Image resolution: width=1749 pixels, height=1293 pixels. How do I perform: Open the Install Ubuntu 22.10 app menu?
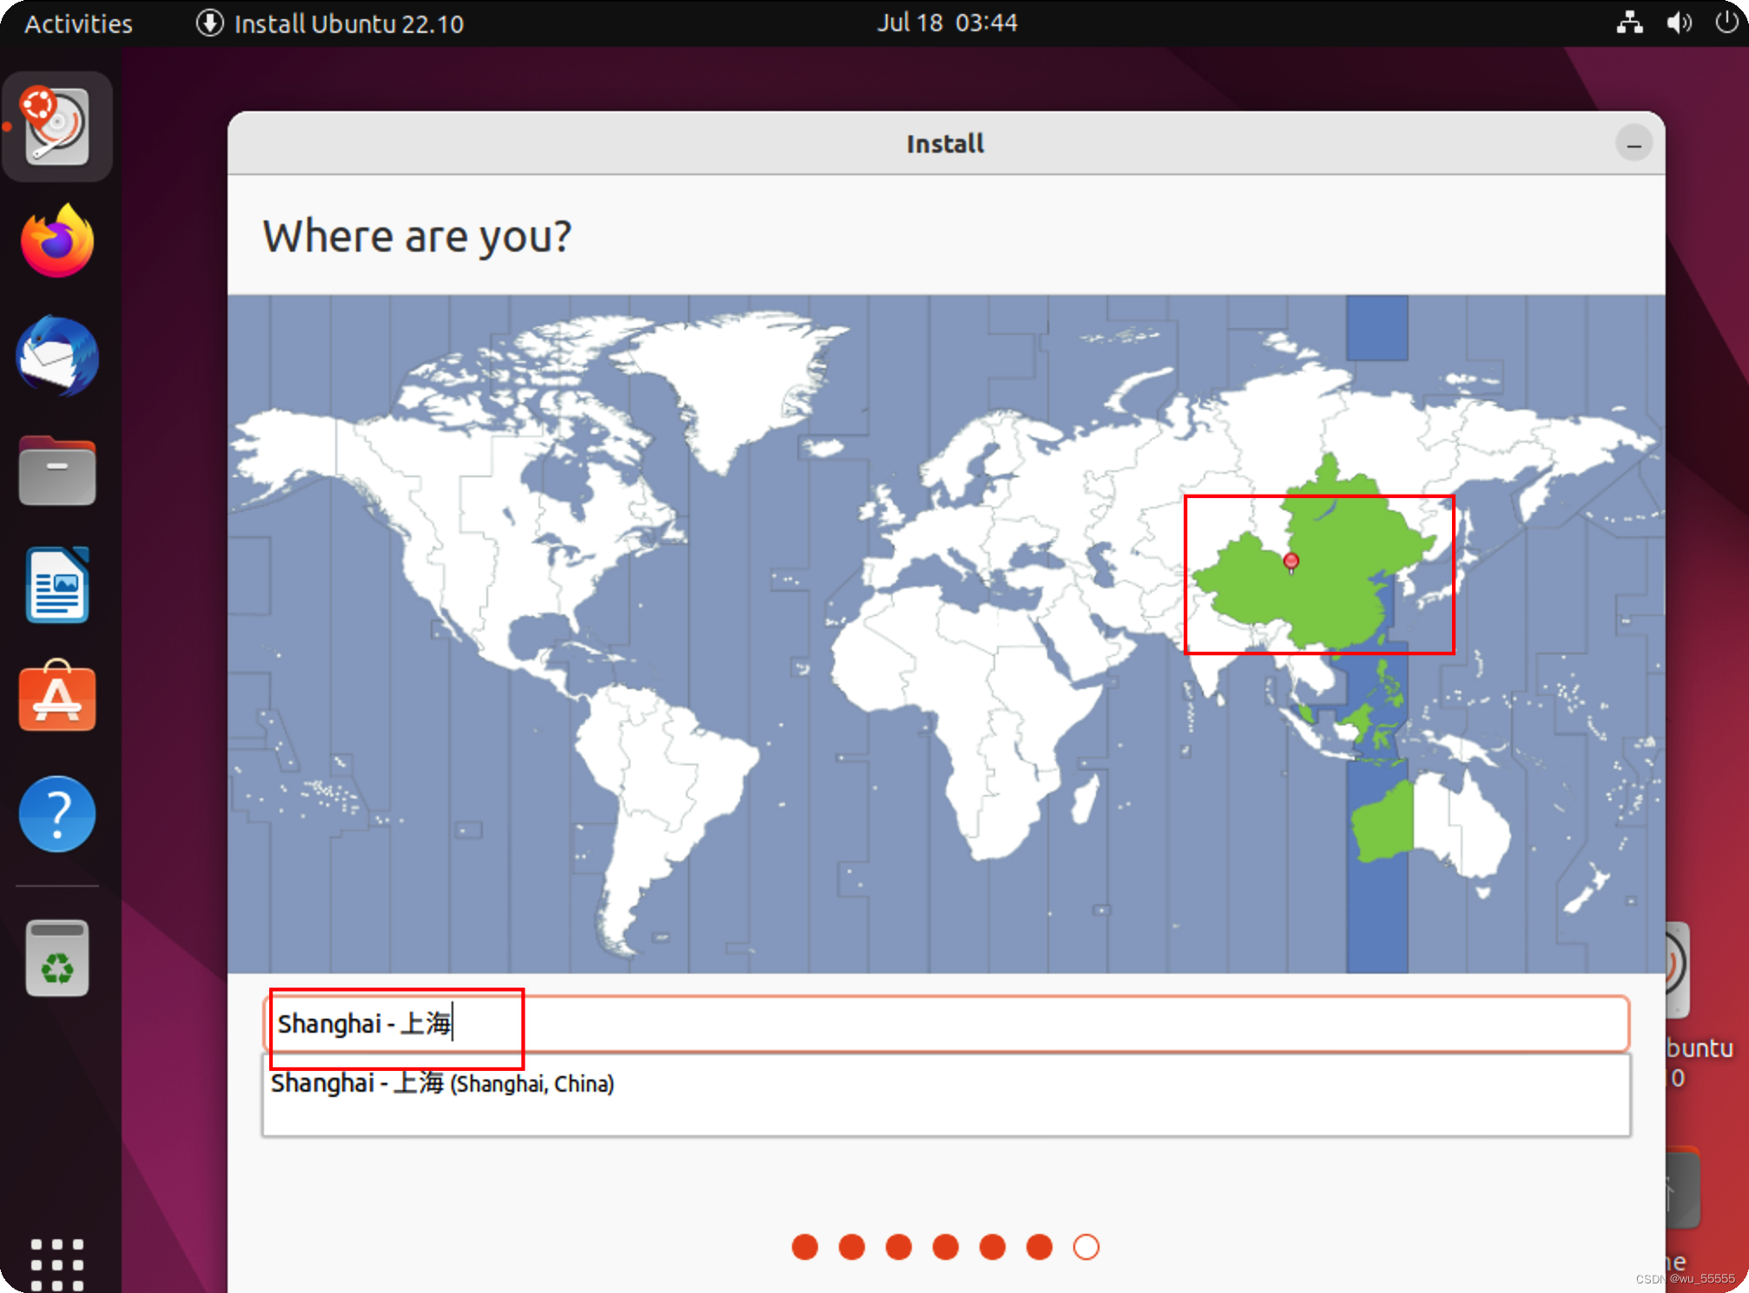click(x=330, y=23)
